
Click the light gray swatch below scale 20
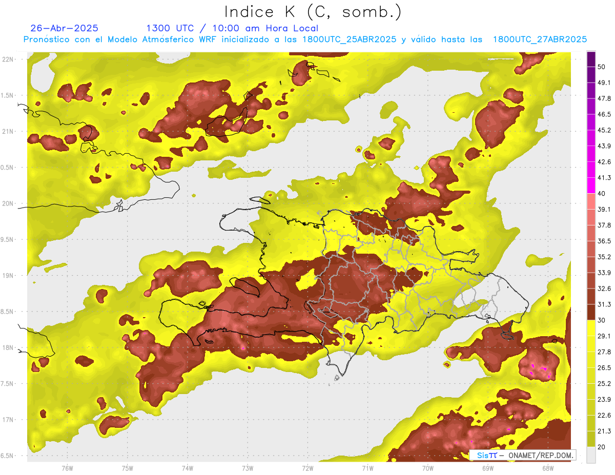pos(591,455)
